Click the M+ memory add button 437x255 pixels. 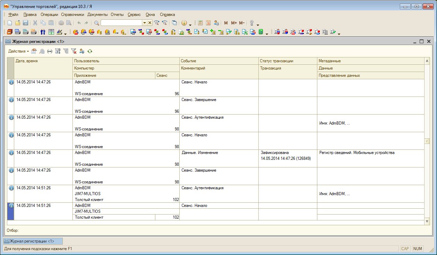click(x=234, y=23)
